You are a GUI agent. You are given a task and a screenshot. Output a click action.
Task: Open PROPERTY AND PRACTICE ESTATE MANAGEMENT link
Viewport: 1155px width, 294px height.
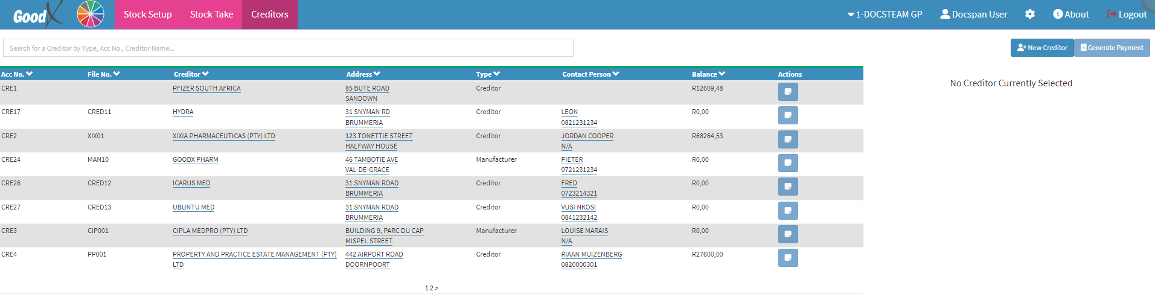[x=255, y=260]
